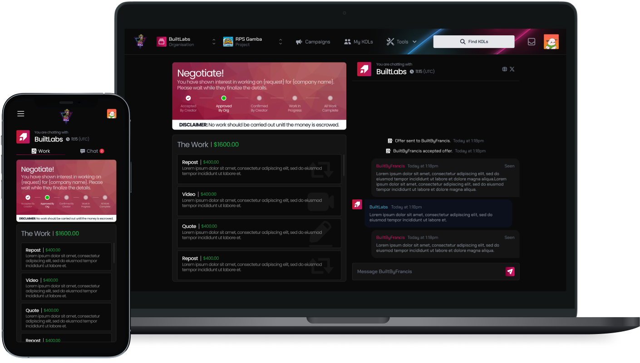Select the Video $400.00 card on laptop
The height and width of the screenshot is (363, 640).
[x=259, y=201]
